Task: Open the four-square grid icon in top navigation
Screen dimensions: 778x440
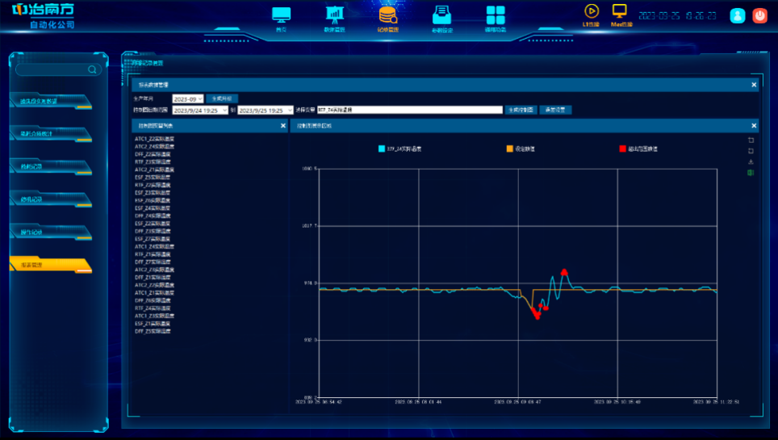Action: point(495,15)
